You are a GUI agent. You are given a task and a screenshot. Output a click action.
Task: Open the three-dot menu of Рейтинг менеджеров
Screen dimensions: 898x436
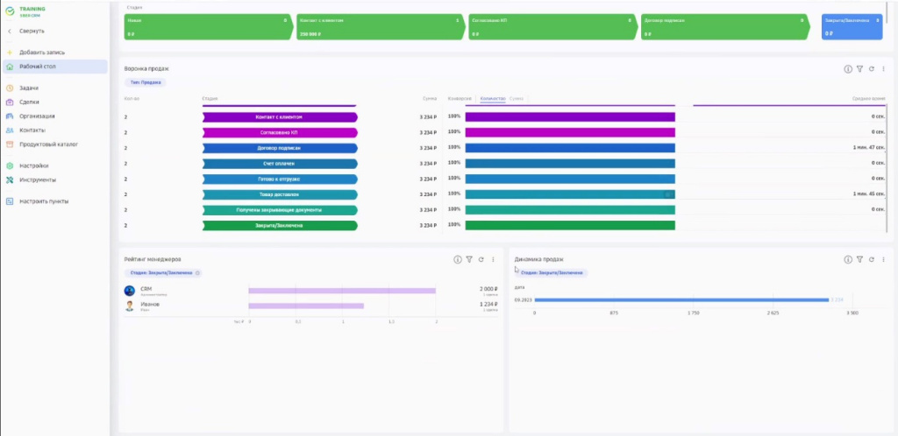pos(494,260)
